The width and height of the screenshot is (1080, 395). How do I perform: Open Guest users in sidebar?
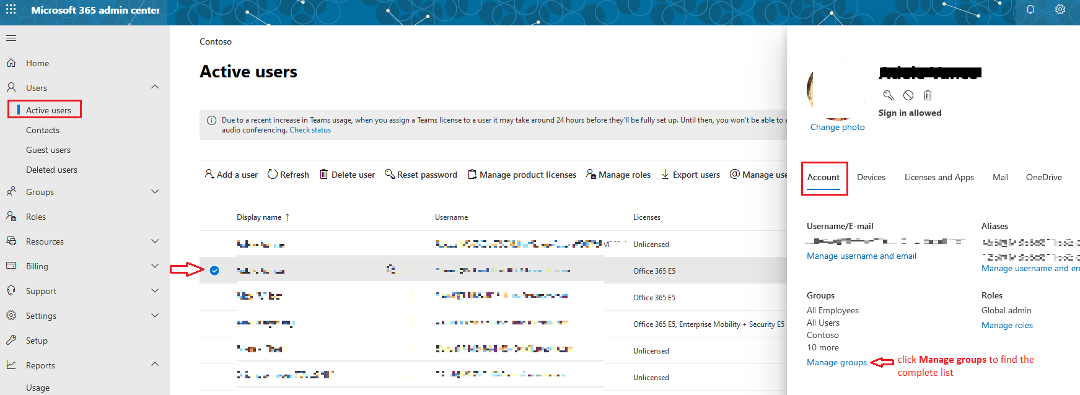(48, 150)
